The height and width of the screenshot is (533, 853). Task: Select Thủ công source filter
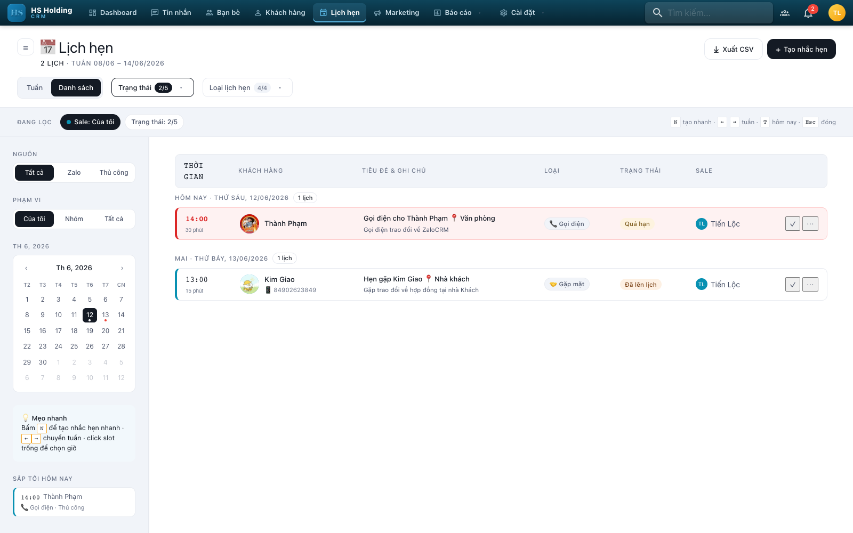(114, 173)
